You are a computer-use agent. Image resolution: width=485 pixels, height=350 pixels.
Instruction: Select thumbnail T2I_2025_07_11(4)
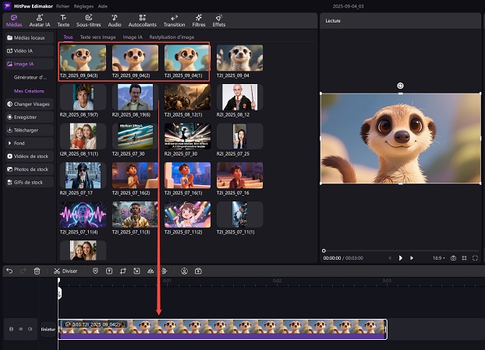pyautogui.click(x=83, y=215)
